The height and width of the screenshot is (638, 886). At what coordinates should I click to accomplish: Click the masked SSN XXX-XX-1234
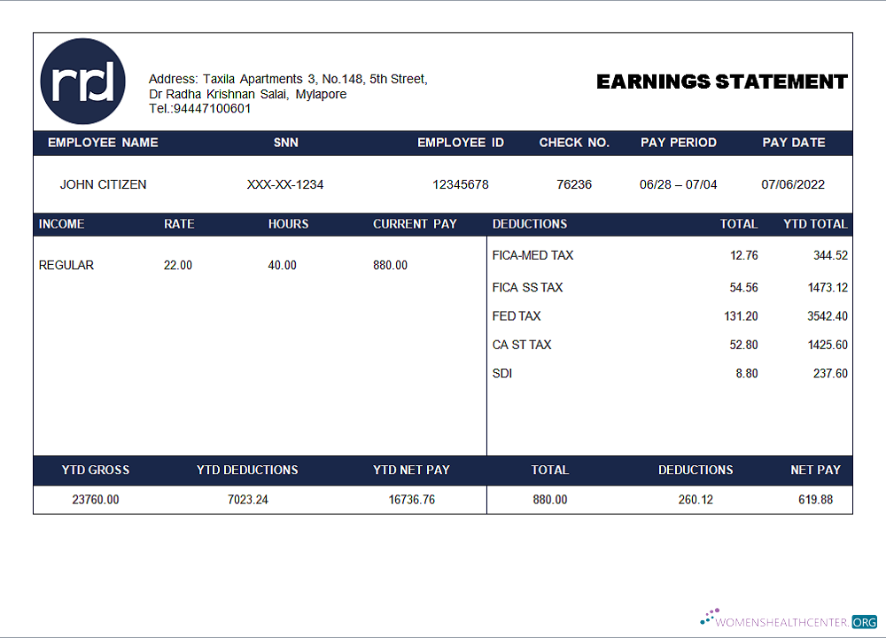(x=285, y=184)
